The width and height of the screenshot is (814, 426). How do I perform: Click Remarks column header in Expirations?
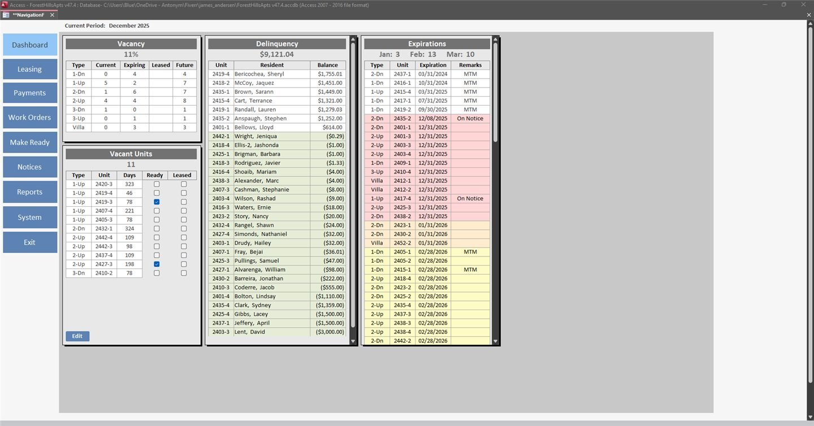pyautogui.click(x=470, y=65)
